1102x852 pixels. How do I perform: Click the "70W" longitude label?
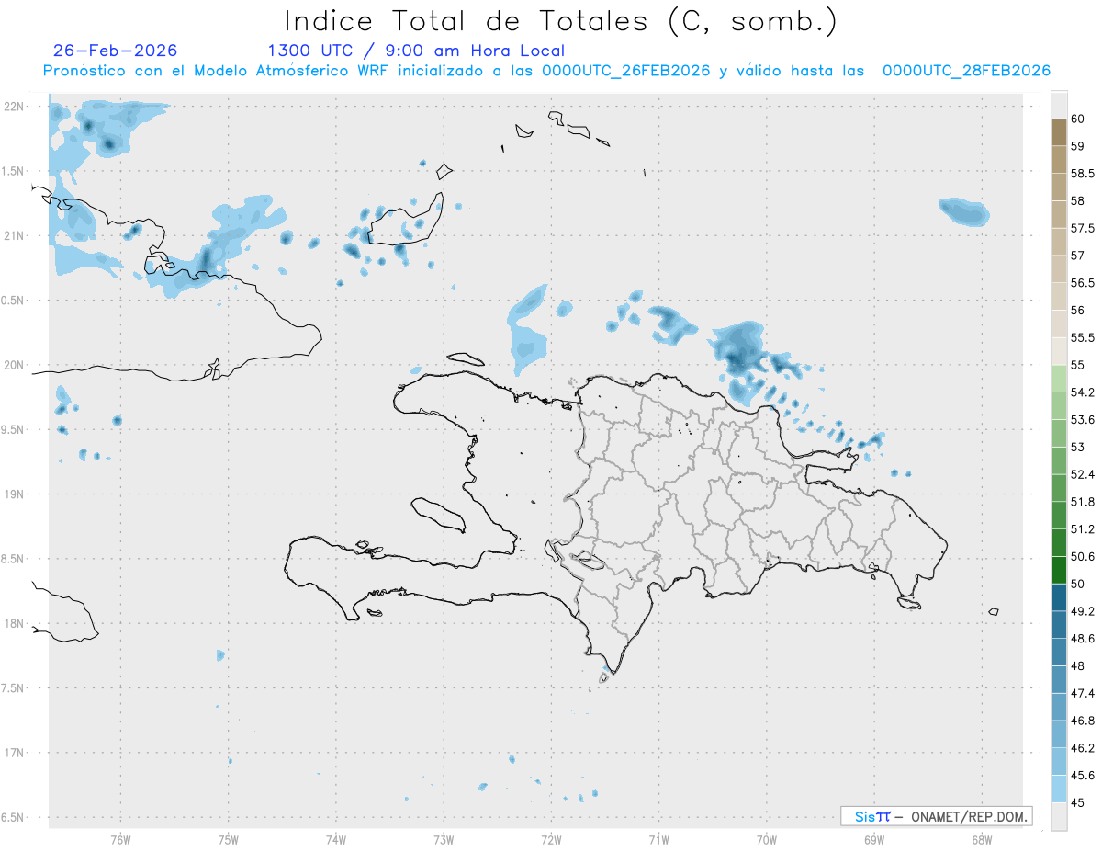point(767,838)
